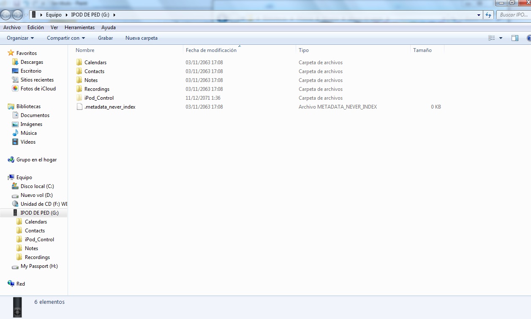531x319 pixels.
Task: Click the Grabar toolbar button
Action: tap(105, 38)
